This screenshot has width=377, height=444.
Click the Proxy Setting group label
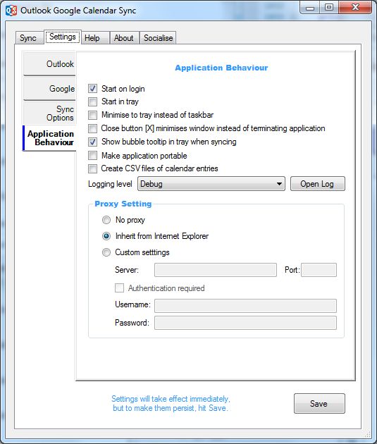pos(123,204)
